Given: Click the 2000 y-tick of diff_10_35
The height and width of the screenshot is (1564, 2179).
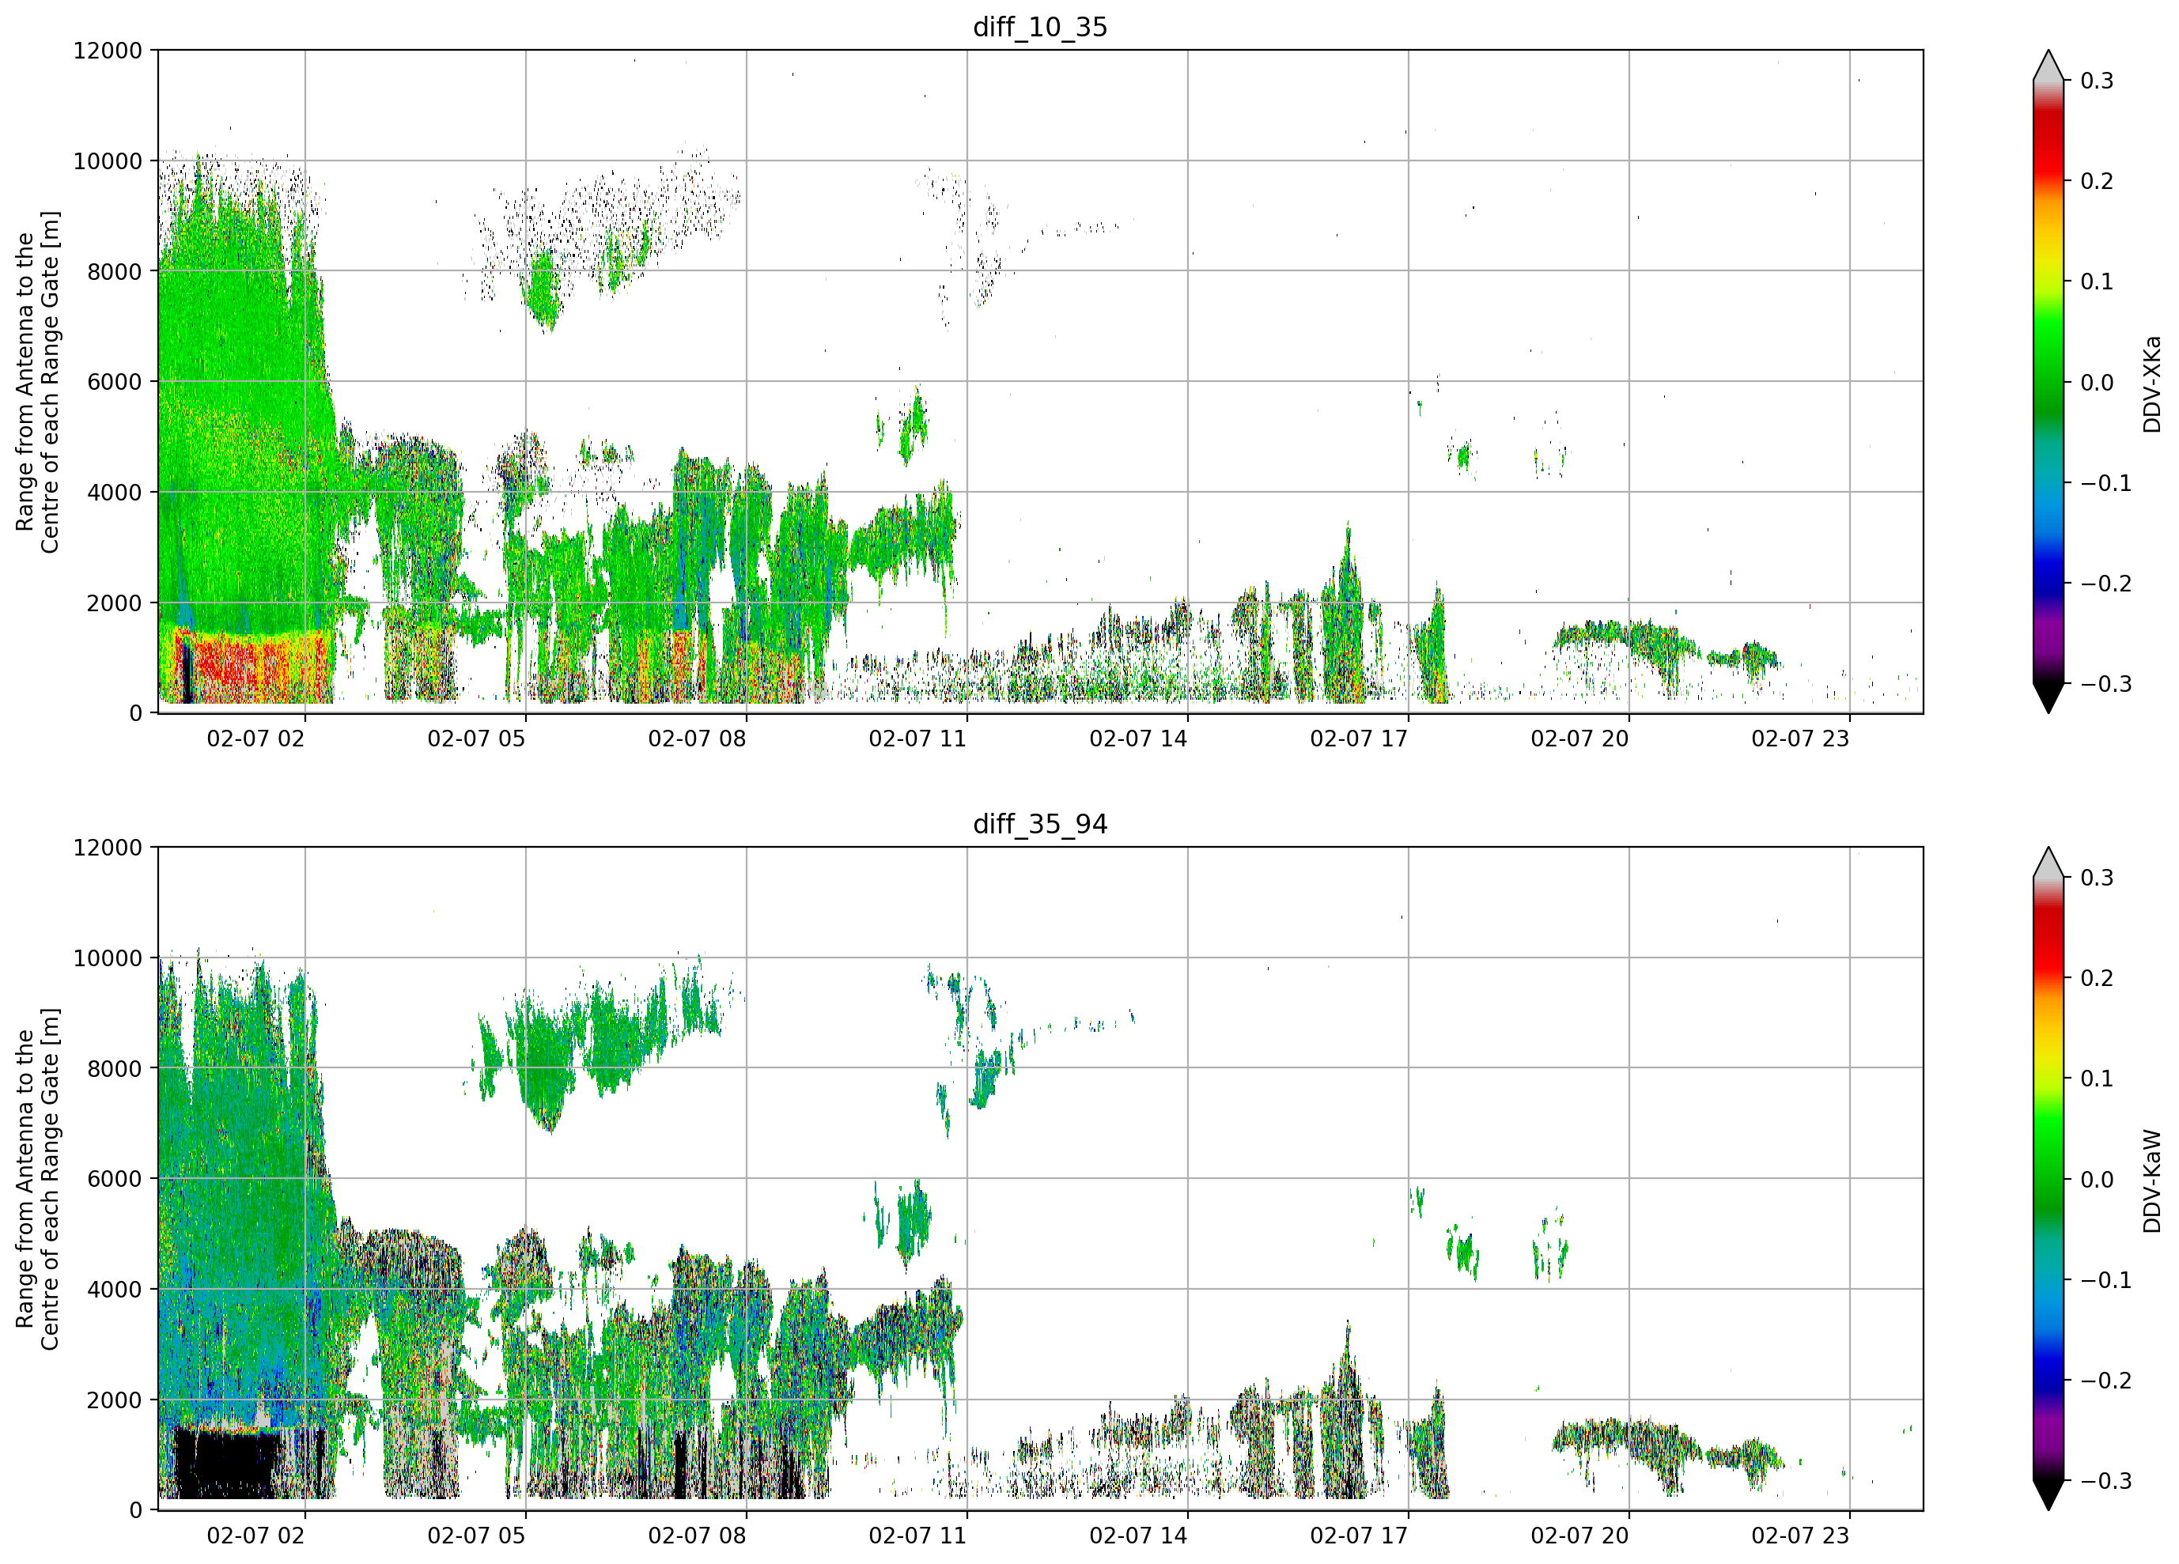Looking at the screenshot, I should (x=115, y=603).
